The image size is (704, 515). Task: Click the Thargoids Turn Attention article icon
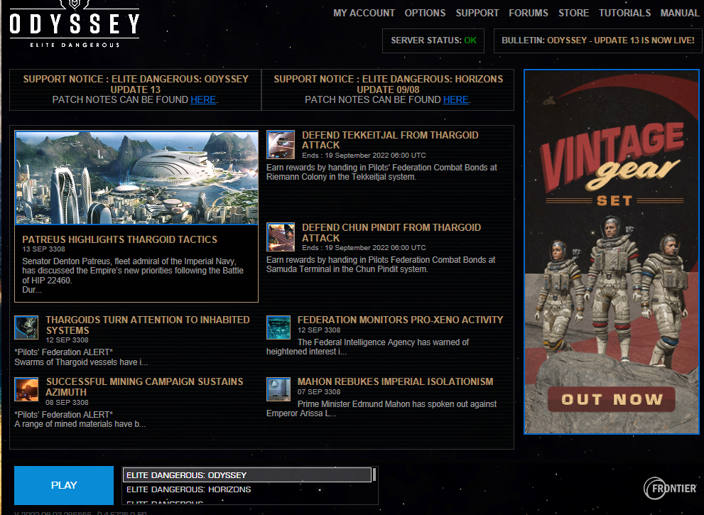[26, 327]
